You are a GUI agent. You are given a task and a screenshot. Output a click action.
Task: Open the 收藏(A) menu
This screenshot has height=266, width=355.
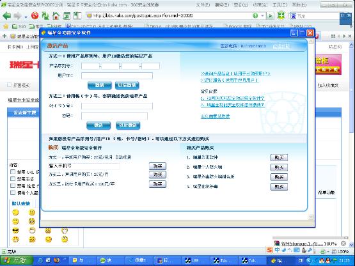click(260, 4)
